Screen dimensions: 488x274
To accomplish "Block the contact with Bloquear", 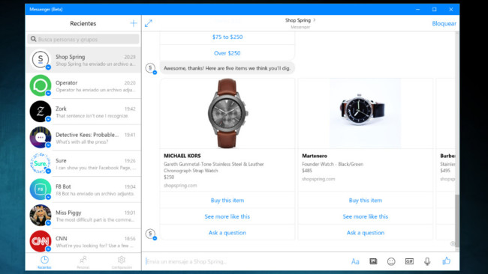I will pyautogui.click(x=444, y=24).
